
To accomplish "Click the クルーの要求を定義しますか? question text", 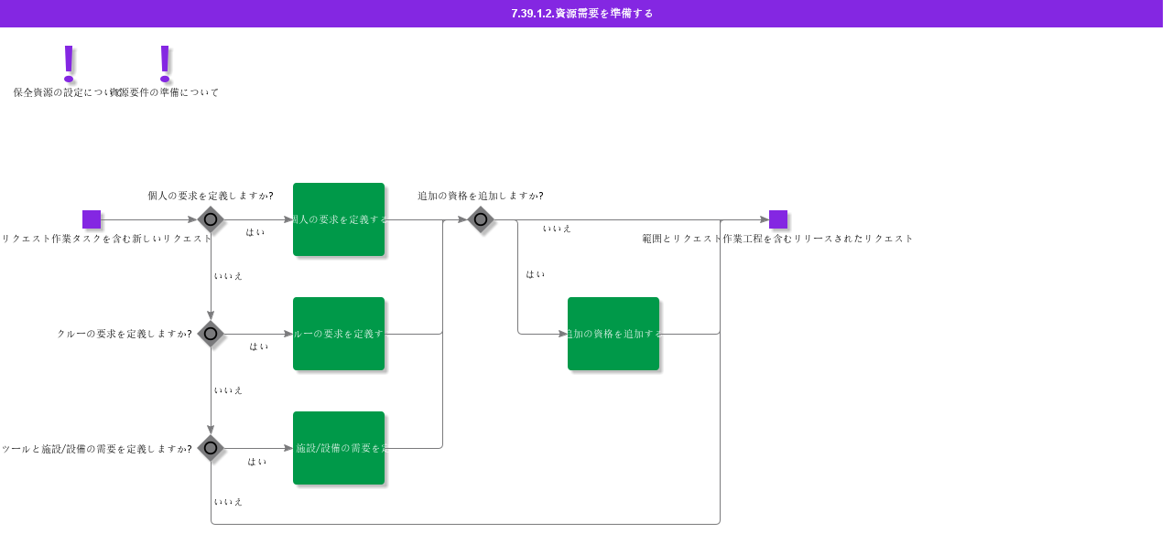I will pyautogui.click(x=125, y=334).
